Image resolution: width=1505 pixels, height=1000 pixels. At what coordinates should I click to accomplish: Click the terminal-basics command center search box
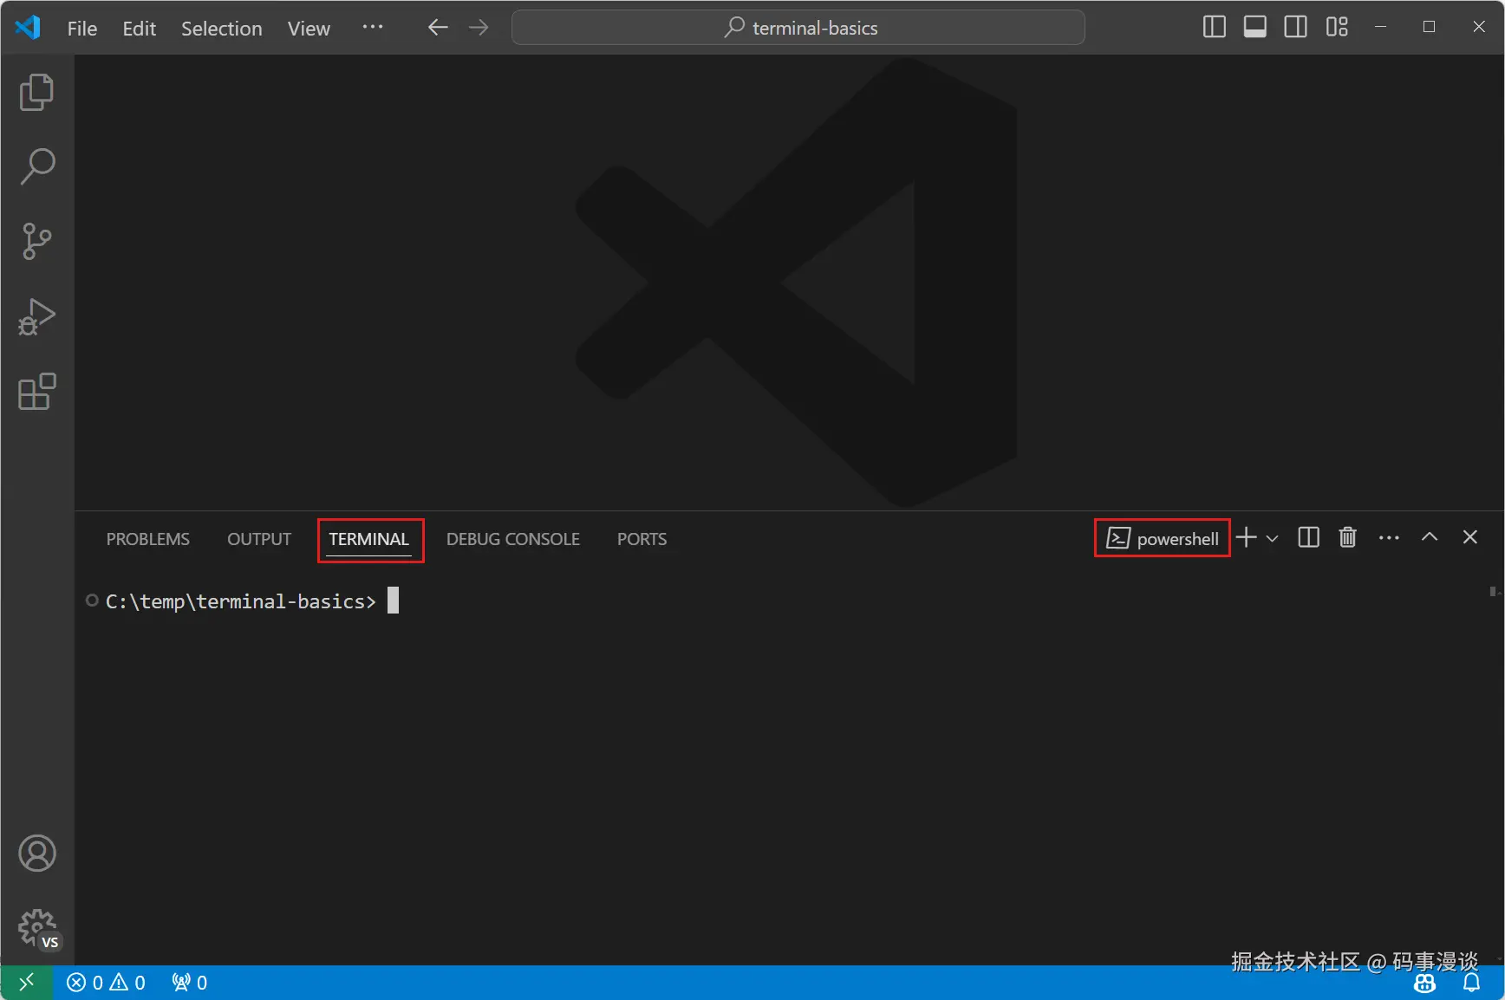pyautogui.click(x=798, y=28)
